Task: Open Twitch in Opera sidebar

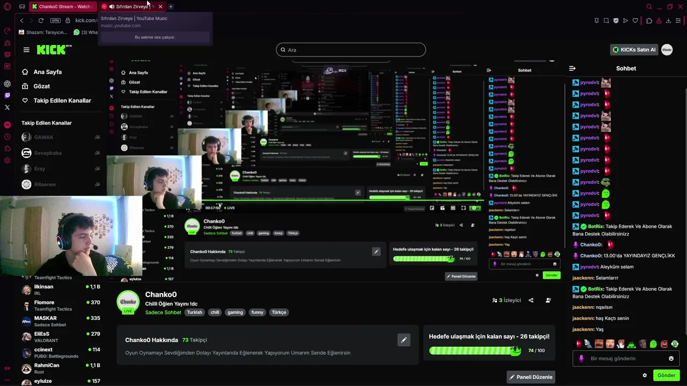Action: [7, 95]
